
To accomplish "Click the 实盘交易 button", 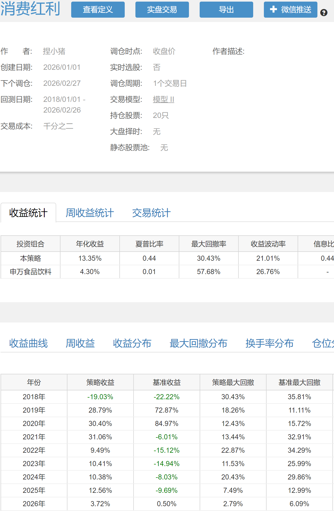I will pyautogui.click(x=162, y=10).
